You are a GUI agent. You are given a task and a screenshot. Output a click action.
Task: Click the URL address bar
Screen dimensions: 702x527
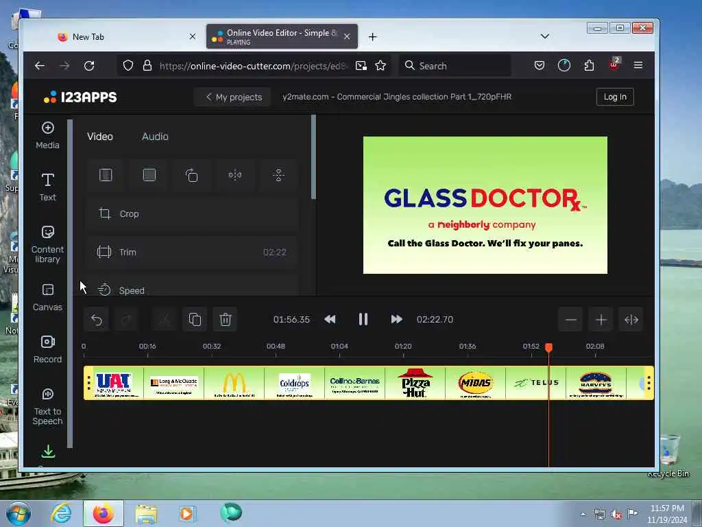point(252,66)
